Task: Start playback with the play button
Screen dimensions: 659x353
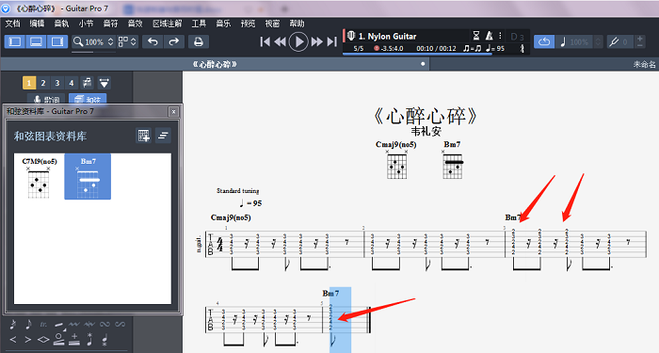Action: (298, 41)
